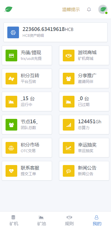Screen dimensions: 111x229
Task: Click the notification bell icon
Action: [89, 9]
